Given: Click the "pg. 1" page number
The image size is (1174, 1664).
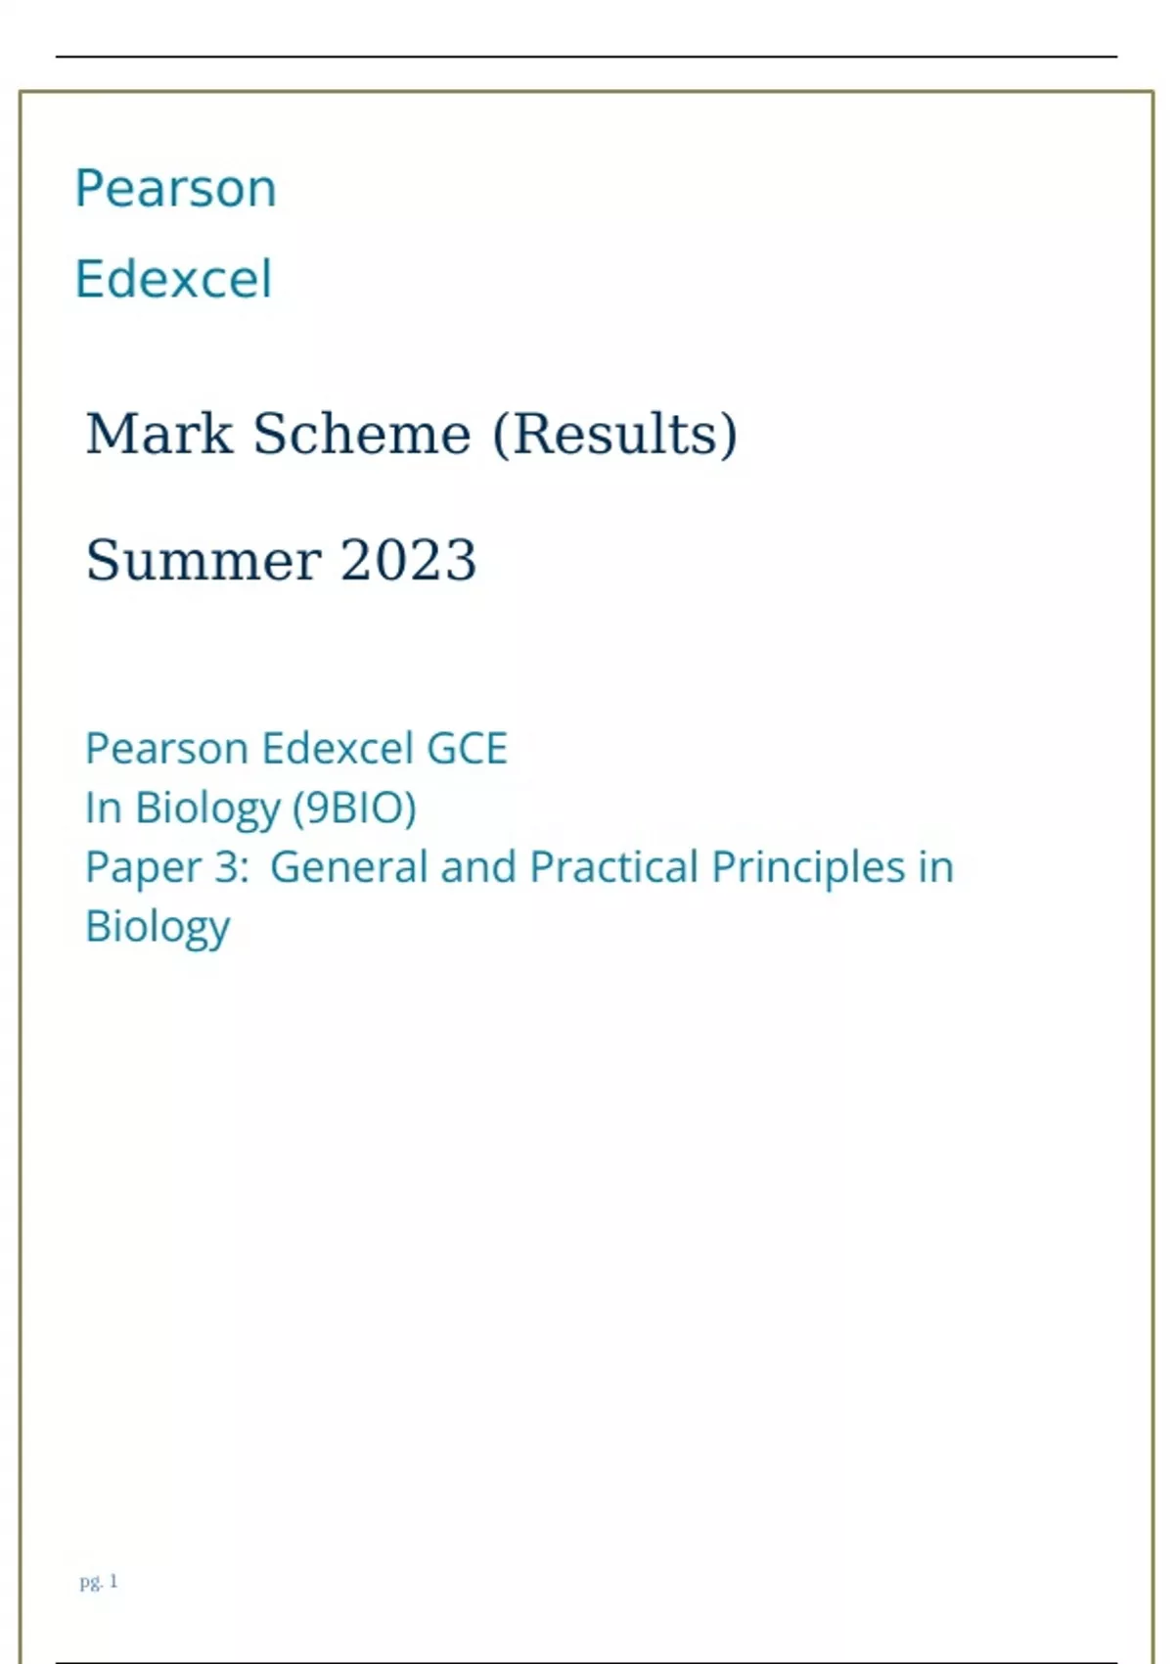Looking at the screenshot, I should click(x=99, y=1582).
